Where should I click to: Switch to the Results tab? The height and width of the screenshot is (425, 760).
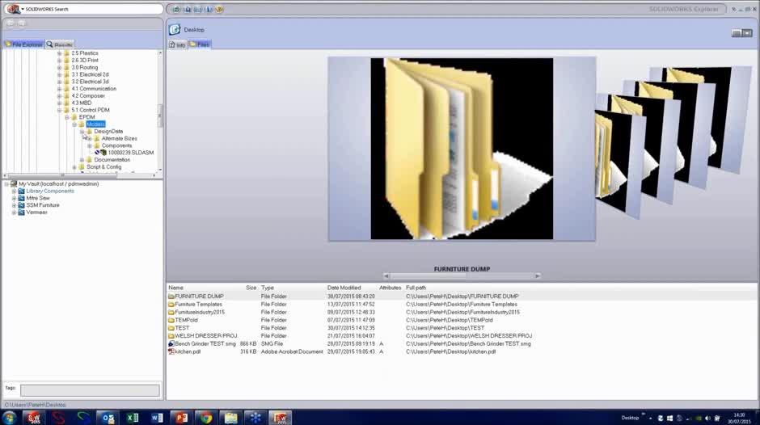tap(60, 44)
